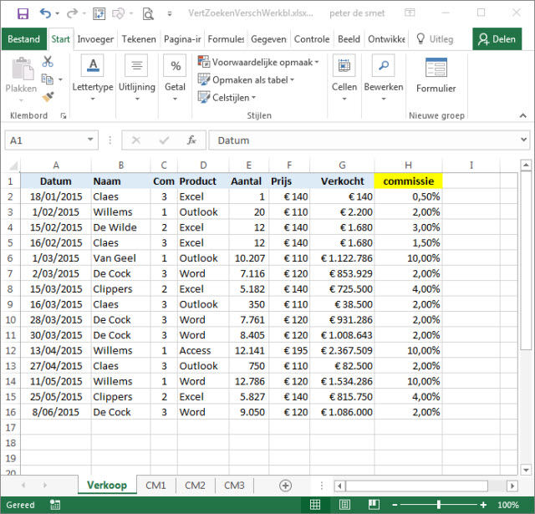Viewport: 535px width, 514px height.
Task: Click the Cancel X icon in formula bar
Action: (x=136, y=140)
